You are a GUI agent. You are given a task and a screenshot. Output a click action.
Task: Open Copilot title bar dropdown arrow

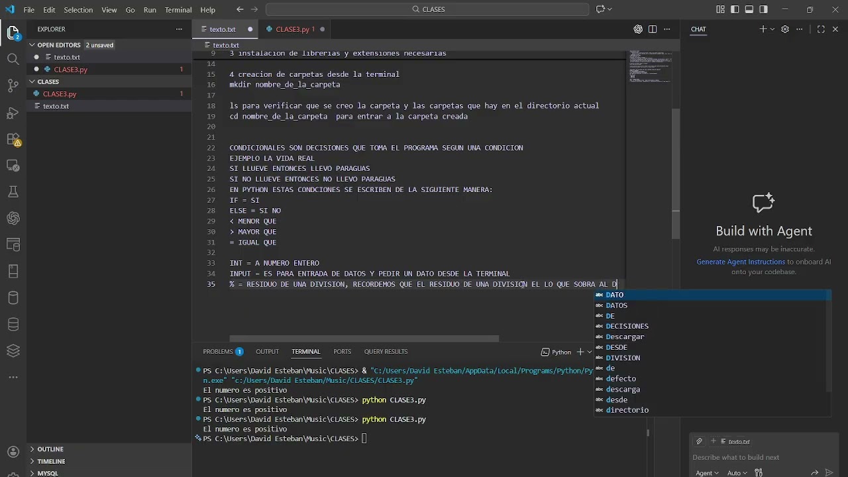pyautogui.click(x=611, y=10)
